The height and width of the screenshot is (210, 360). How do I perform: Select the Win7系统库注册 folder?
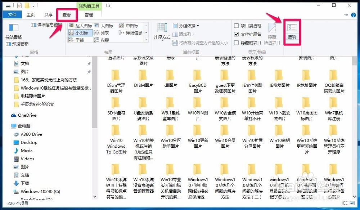[x=334, y=109]
